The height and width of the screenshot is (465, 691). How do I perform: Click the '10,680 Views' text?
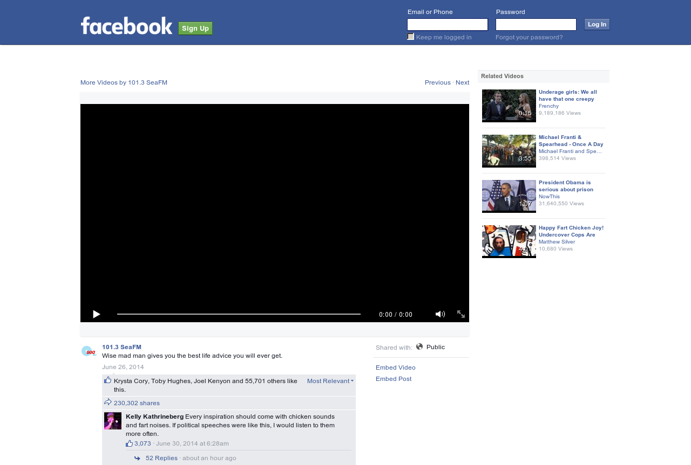(x=556, y=249)
